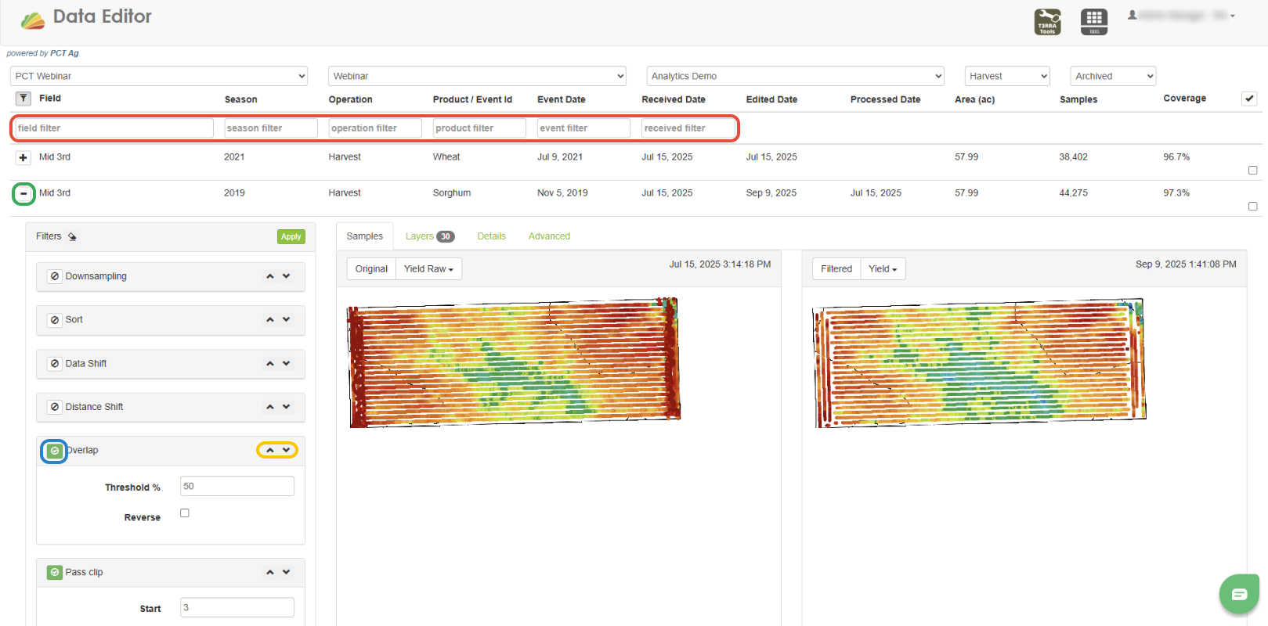Move the Sort filter up
This screenshot has width=1268, height=626.
pos(270,320)
